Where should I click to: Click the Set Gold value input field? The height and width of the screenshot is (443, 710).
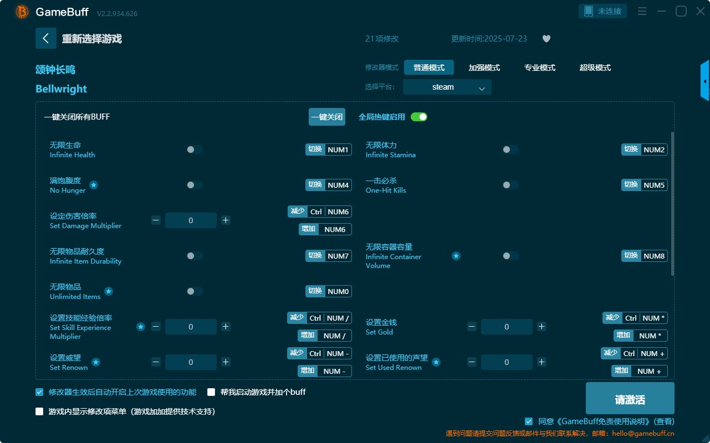click(x=507, y=327)
